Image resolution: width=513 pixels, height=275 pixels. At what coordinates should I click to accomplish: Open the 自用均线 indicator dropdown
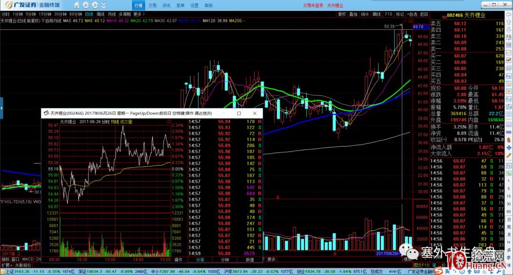[51, 20]
